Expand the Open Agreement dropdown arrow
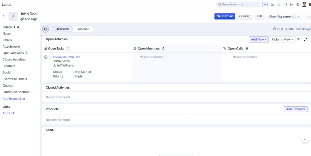Screen dimensions: 311x156 click(299, 16)
